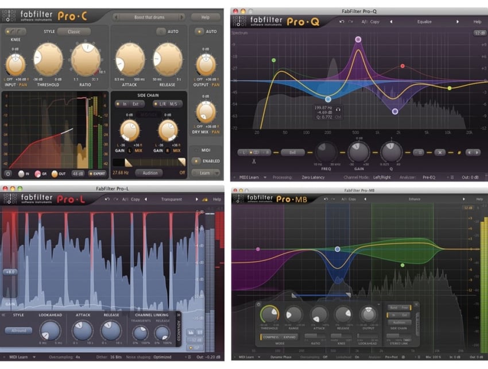
Task: Open the Bell filter shape dropdown
Action: point(292,152)
